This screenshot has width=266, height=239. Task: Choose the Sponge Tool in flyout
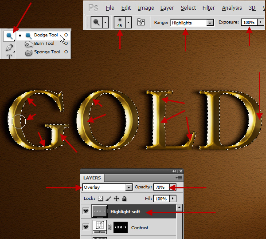(47, 52)
